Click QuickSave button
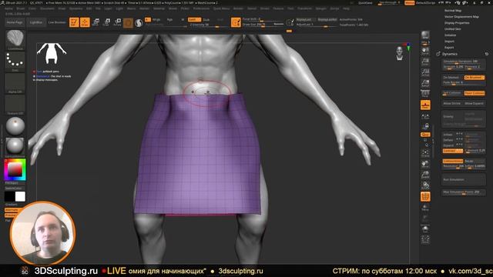This screenshot has width=493, height=277. coord(365,3)
